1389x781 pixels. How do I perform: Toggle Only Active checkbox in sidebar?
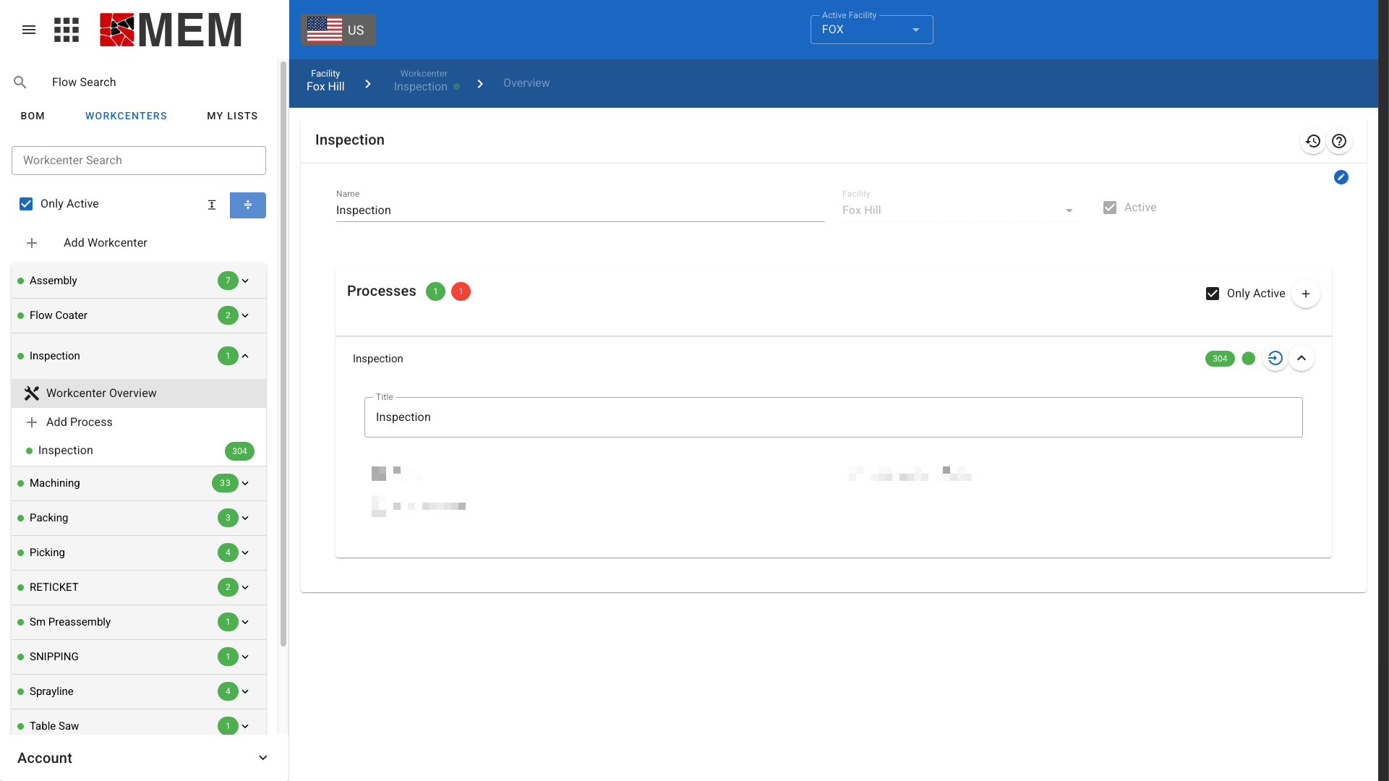coord(26,204)
